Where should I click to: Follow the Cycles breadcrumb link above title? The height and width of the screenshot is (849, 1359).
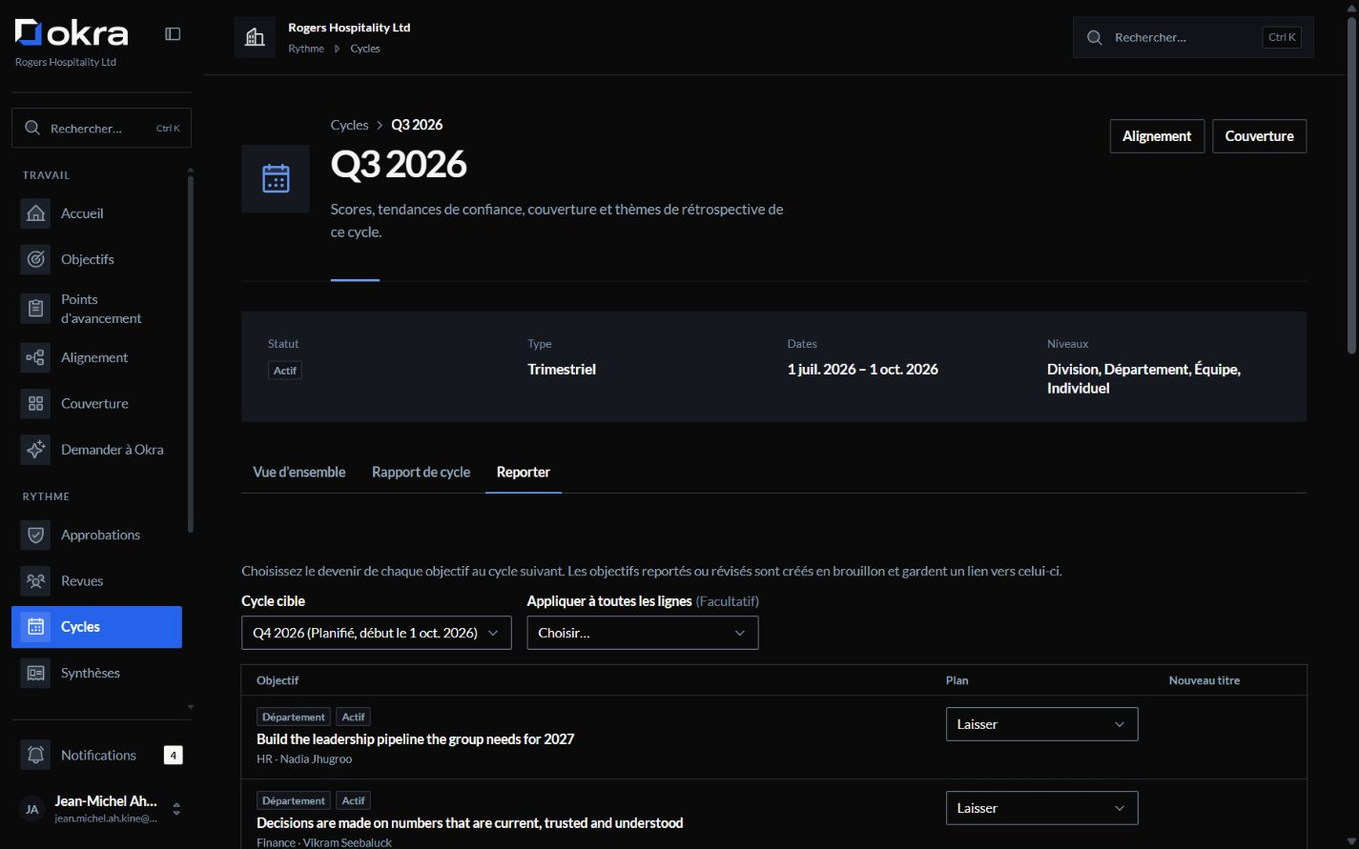pos(349,125)
